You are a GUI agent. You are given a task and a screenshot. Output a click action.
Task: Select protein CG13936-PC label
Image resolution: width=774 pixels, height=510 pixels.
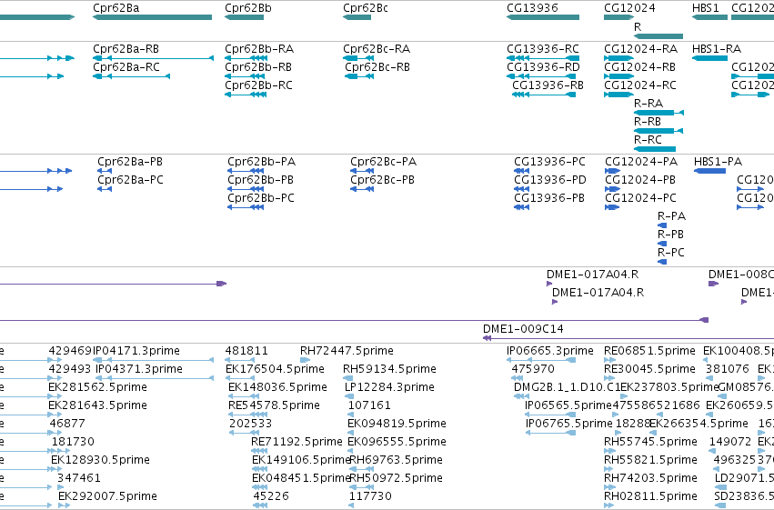549,162
